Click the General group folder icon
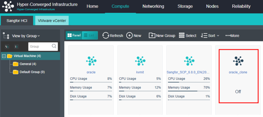Screen dimensions: 263x117 (x=15, y=64)
